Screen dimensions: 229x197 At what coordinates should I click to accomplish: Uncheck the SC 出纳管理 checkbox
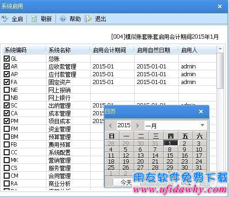(6, 105)
